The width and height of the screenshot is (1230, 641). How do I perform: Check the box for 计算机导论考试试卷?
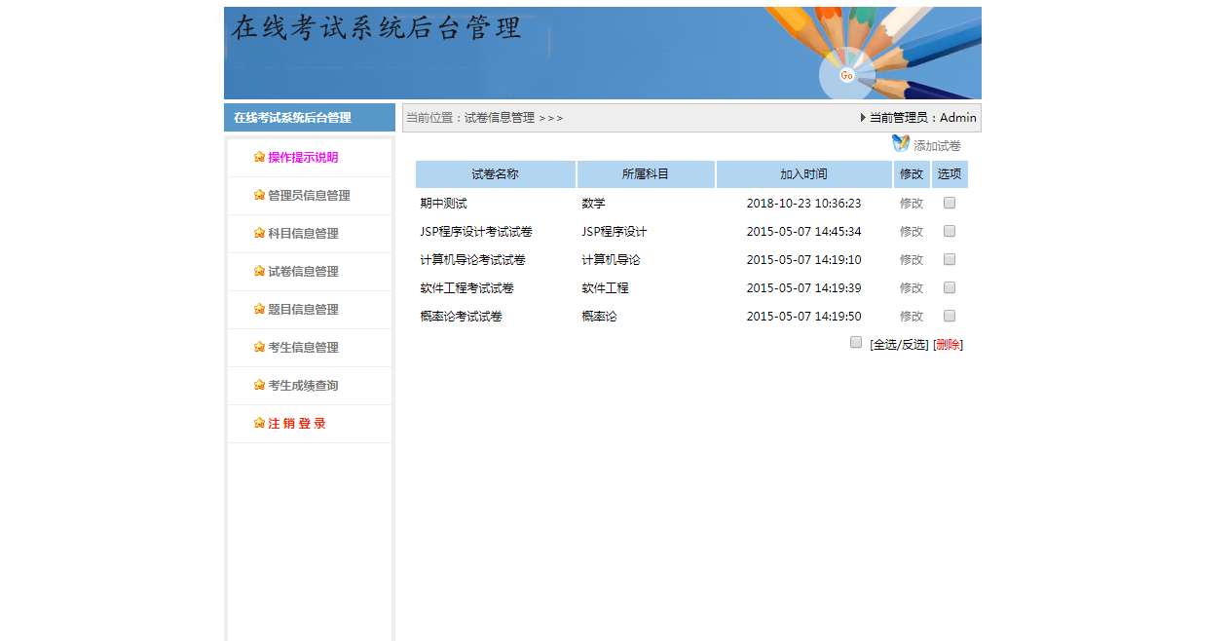tap(950, 259)
